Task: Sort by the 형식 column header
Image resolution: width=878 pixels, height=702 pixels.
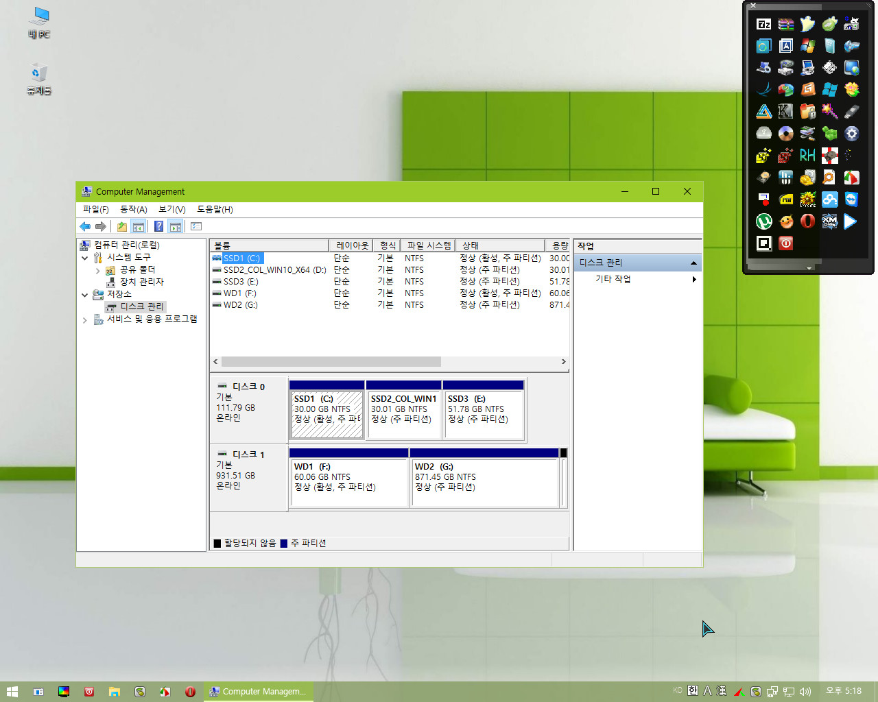Action: click(x=388, y=245)
